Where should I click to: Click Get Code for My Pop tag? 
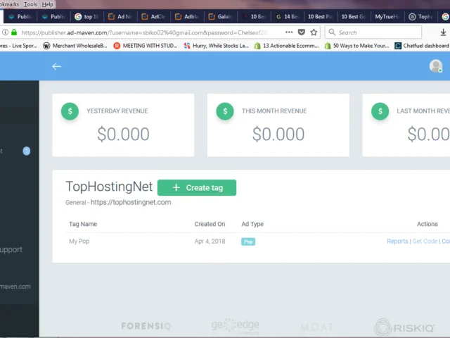pos(425,241)
